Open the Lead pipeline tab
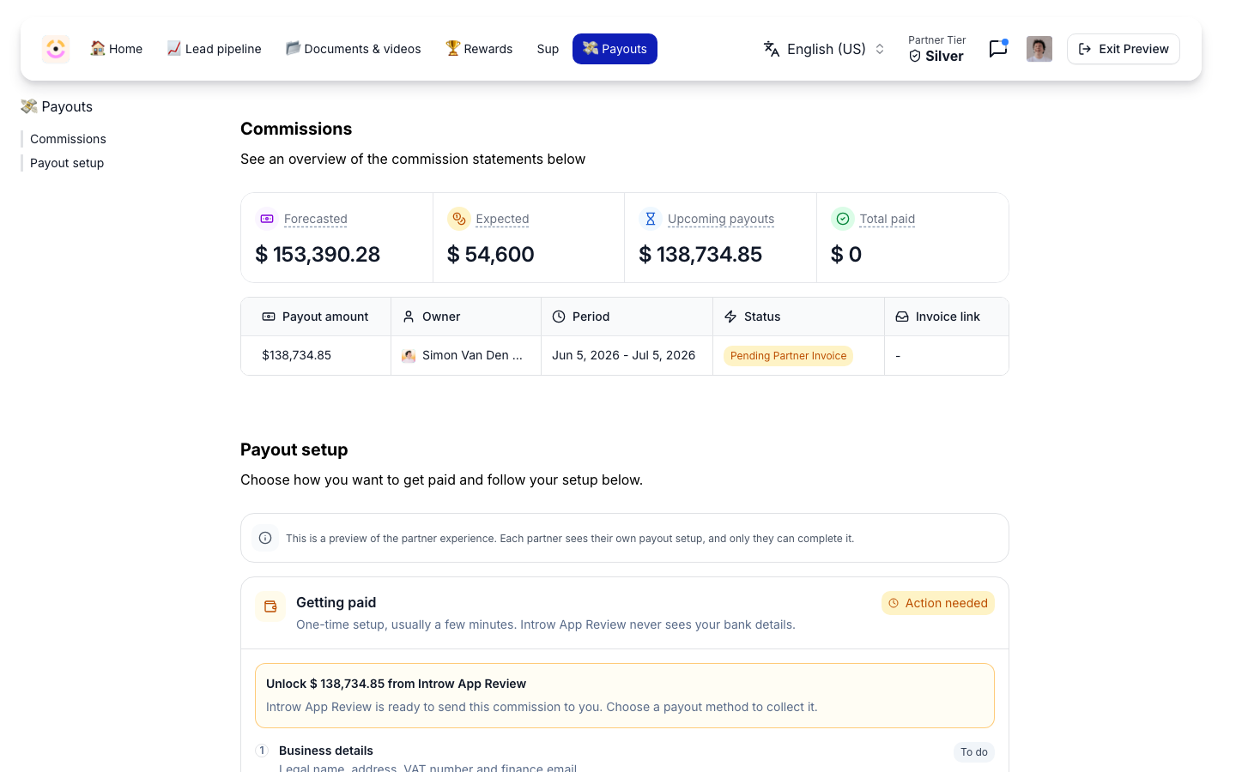Screen dimensions: 1236x772 tap(214, 49)
